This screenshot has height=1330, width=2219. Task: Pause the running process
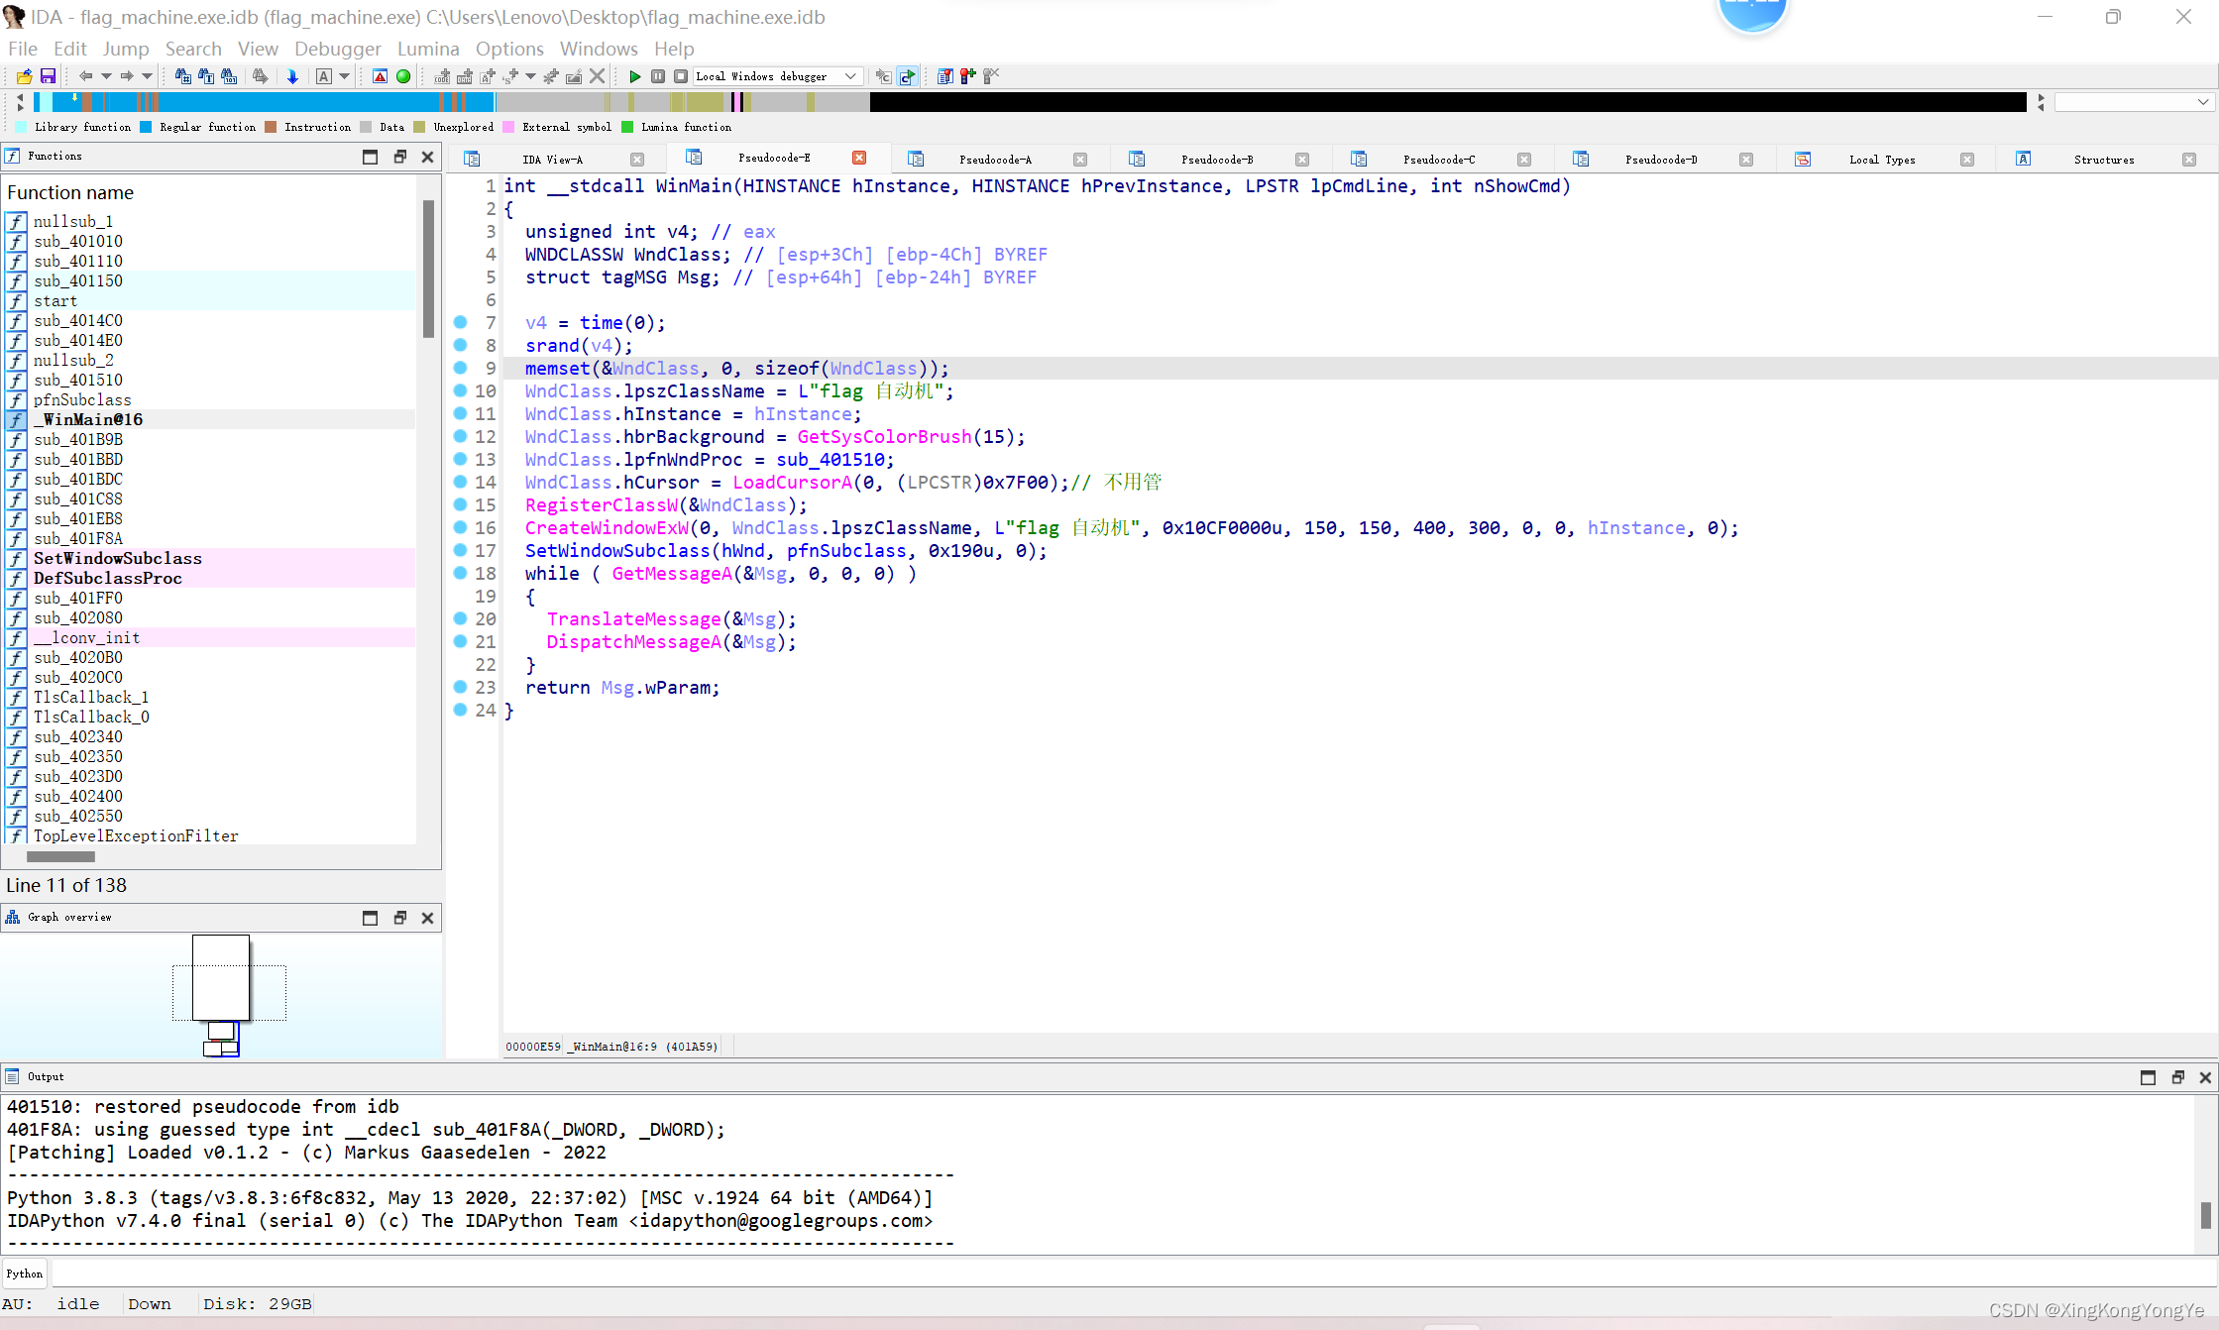coord(658,76)
